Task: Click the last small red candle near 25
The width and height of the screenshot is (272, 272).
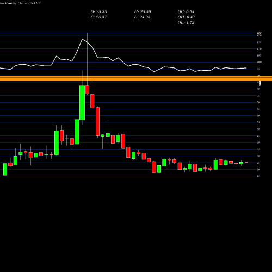Action: point(246,162)
